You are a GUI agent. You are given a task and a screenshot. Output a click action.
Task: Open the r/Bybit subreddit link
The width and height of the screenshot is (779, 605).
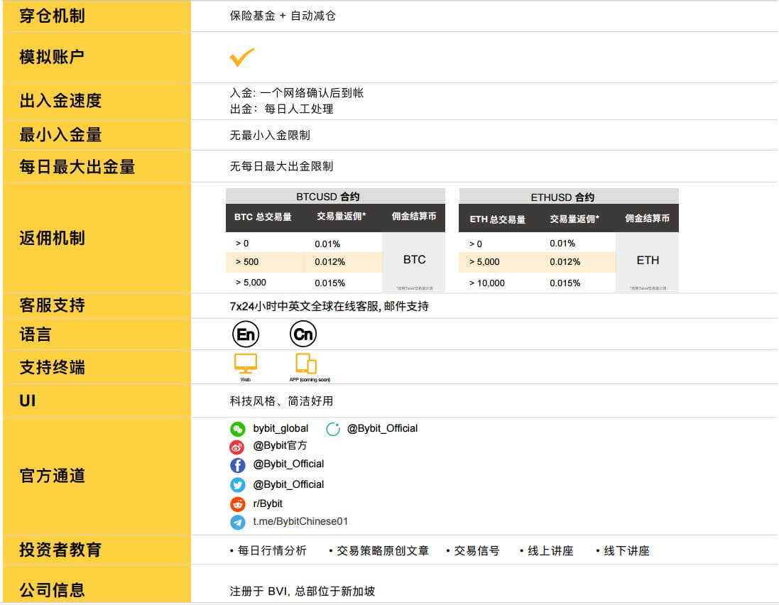tap(268, 503)
